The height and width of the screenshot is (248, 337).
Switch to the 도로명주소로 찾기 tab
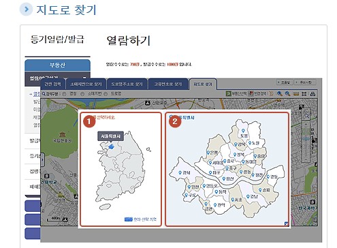tap(127, 84)
